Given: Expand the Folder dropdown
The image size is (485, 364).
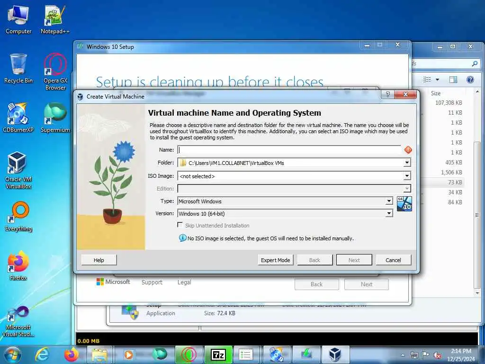Looking at the screenshot, I should 407,163.
